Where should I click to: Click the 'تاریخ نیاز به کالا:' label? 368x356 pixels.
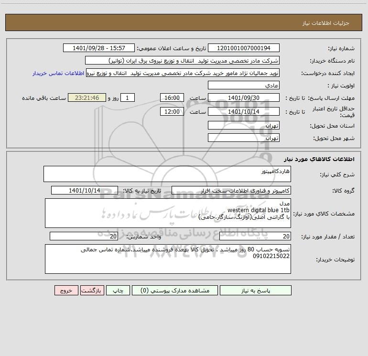pyautogui.click(x=142, y=191)
